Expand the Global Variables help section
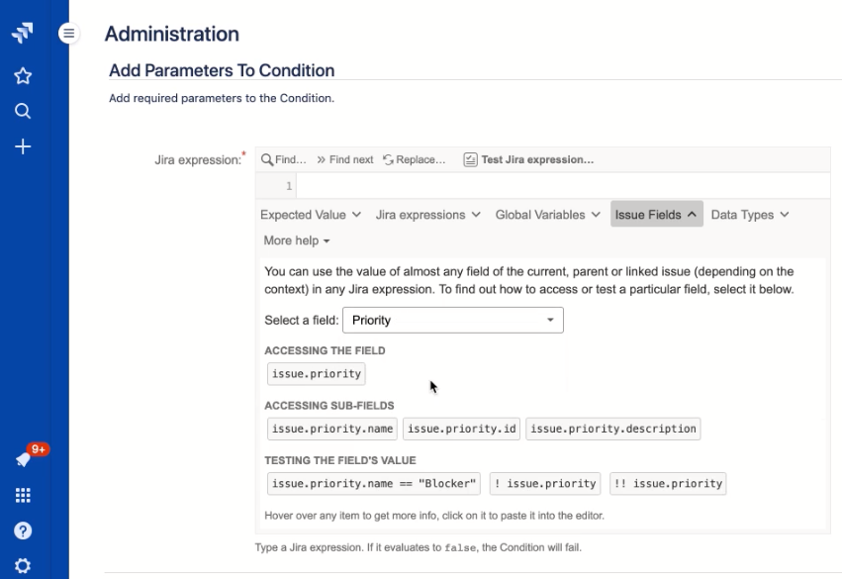 [x=548, y=215]
